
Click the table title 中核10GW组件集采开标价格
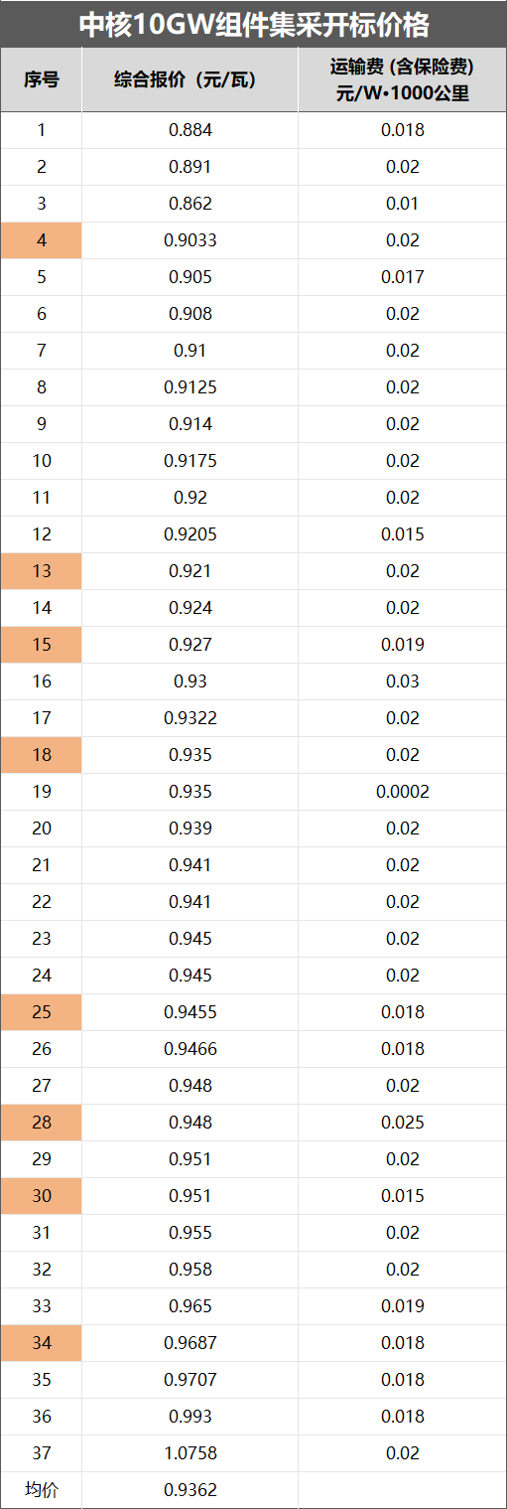[253, 24]
